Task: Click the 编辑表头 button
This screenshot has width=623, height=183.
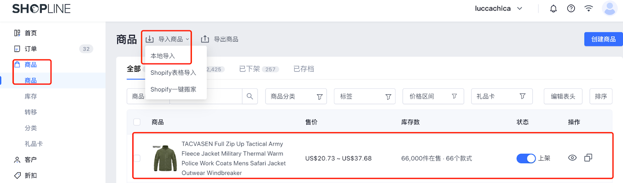Action: (x=563, y=96)
